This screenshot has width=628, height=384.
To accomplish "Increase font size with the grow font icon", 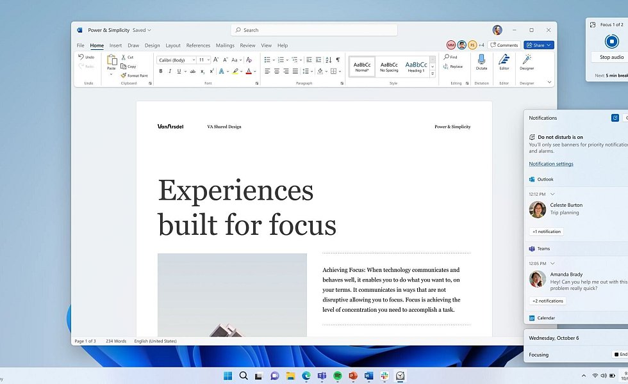I will [x=216, y=60].
